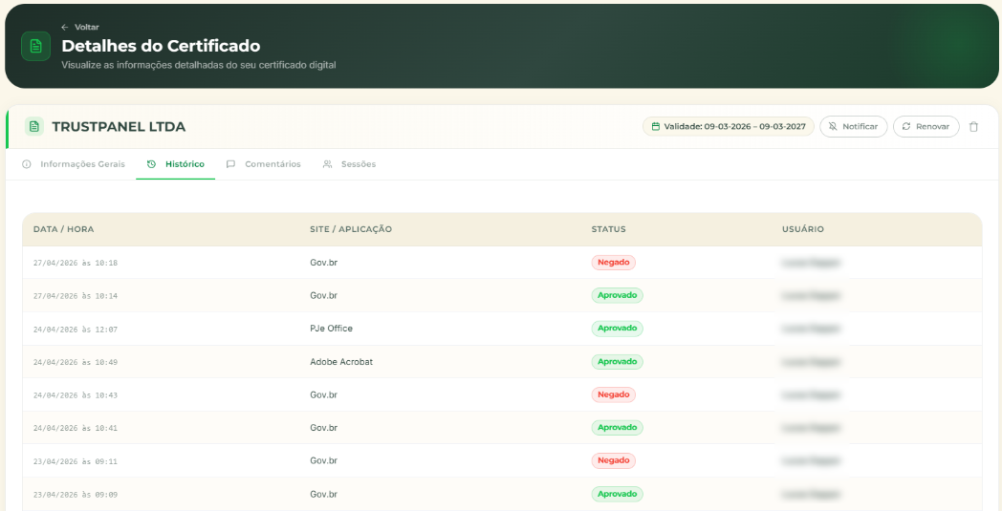Click the date 27/04/2026 às 10:14
Screen dimensions: 1002x511
tap(76, 296)
